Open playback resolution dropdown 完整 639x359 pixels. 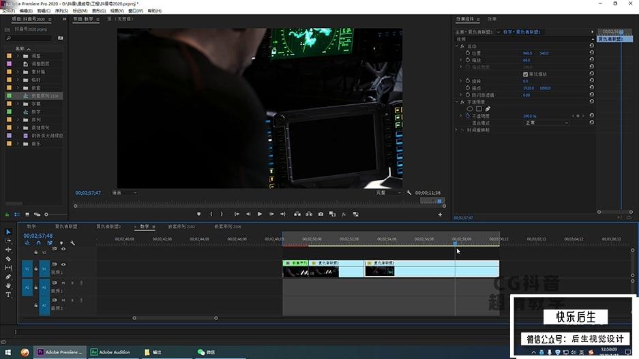point(388,193)
